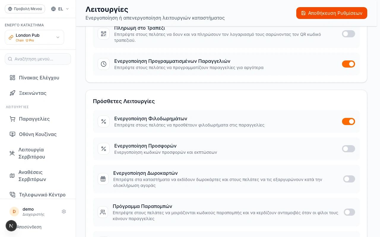Image resolution: width=380 pixels, height=237 pixels.
Task: Click Αποθήκευση Ρυθμίσεων button
Action: (332, 13)
